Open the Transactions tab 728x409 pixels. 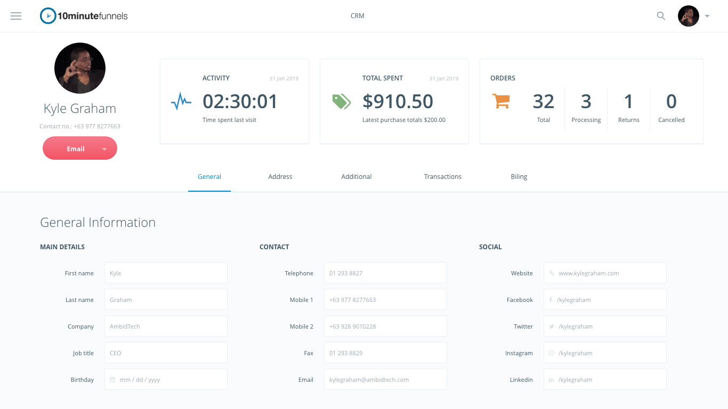tap(442, 177)
